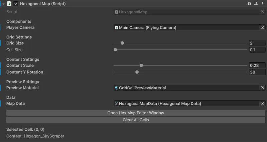Click the Cell Size slider handle

pyautogui.click(x=115, y=50)
